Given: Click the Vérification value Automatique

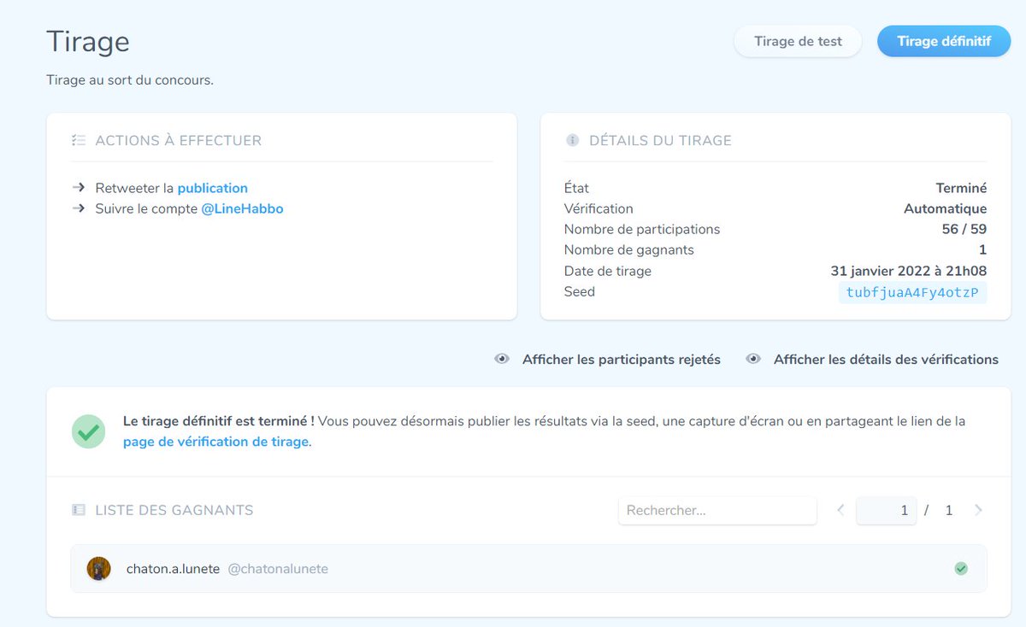Looking at the screenshot, I should click(945, 209).
